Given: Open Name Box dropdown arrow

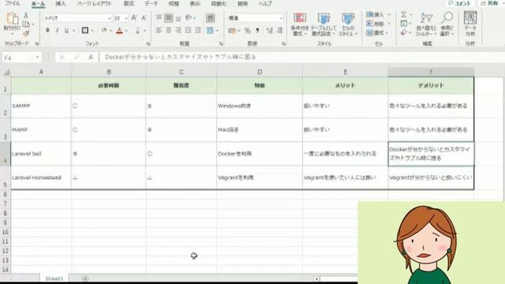Looking at the screenshot, I should click(x=38, y=58).
